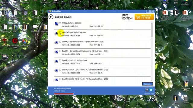Click the High Definition Audio Controller name
The width and height of the screenshot is (193, 108).
pos(74,32)
